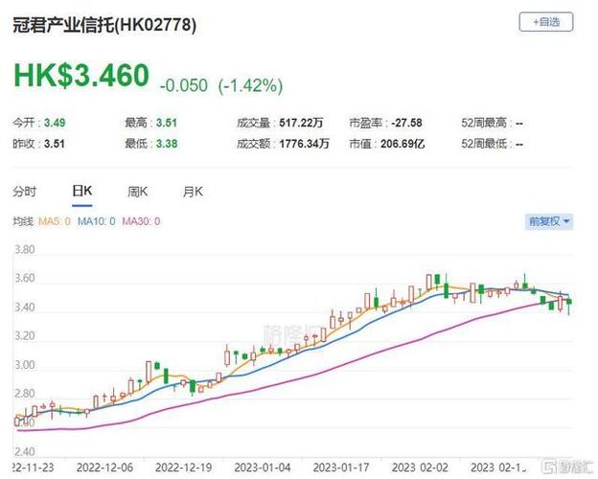
Task: Click 最低 value 3.38
Action: coord(167,144)
